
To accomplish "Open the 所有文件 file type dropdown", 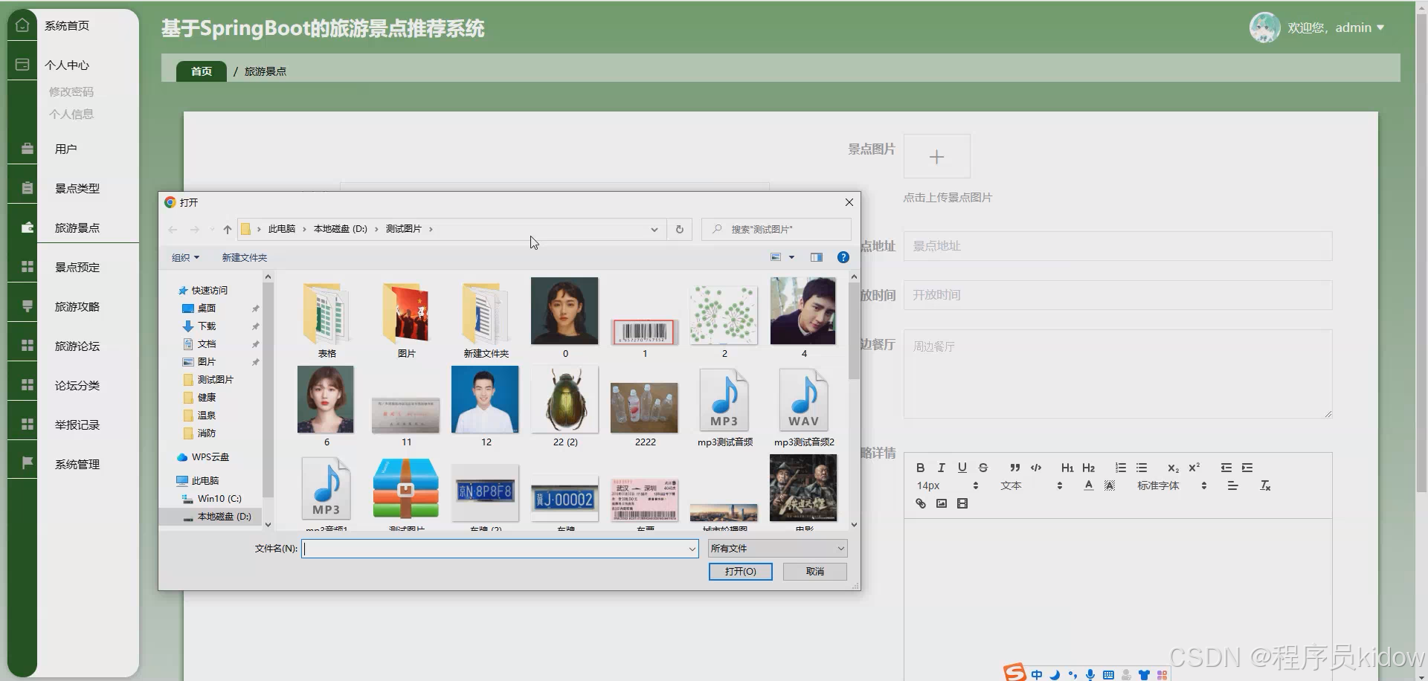I will pos(776,548).
